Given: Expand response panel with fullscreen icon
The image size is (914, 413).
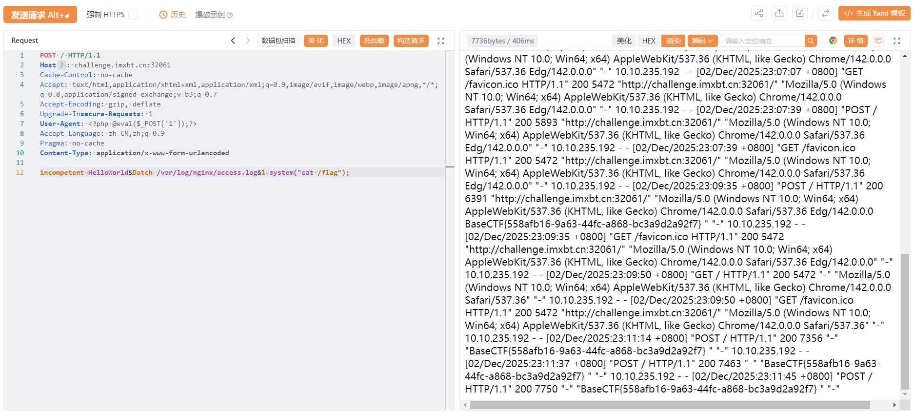Looking at the screenshot, I should click(897, 41).
